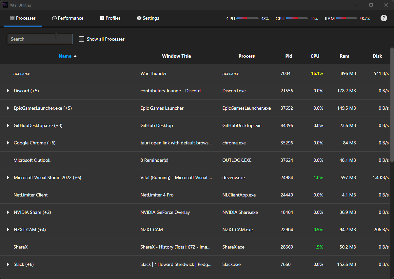Screen dimensions: 394x279
Task: Expand the Slack (+6) process group
Action: [x=8, y=264]
